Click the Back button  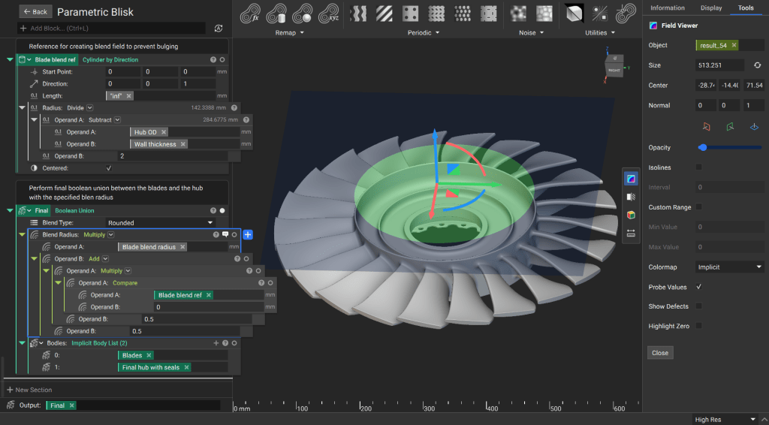pos(35,12)
